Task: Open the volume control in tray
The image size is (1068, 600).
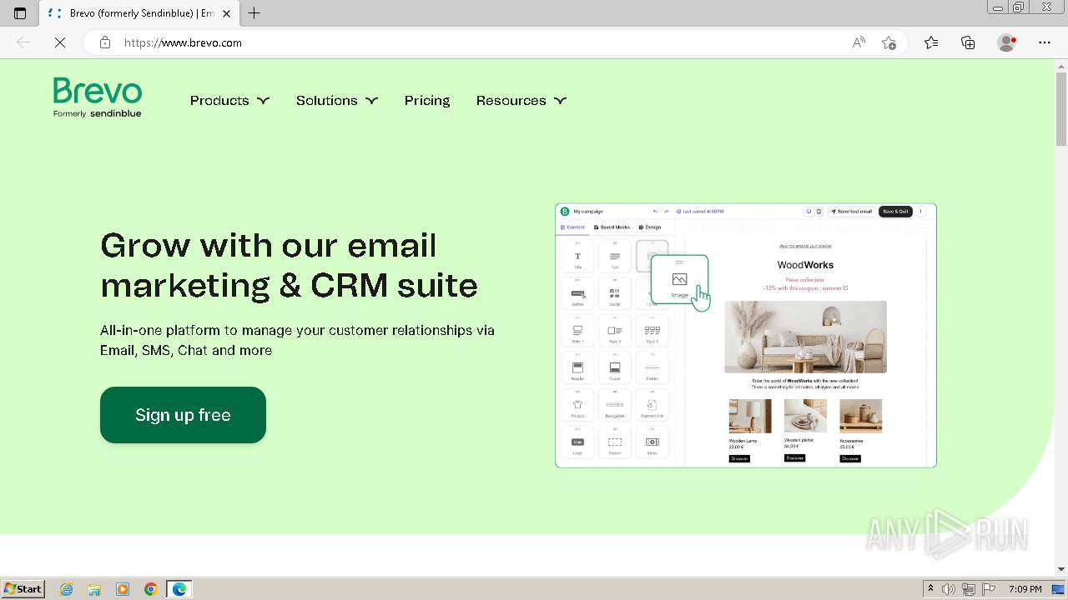Action: [x=949, y=589]
